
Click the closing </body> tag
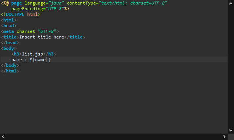[10, 66]
